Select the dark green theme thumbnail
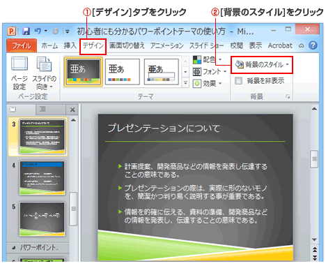 (x=84, y=72)
